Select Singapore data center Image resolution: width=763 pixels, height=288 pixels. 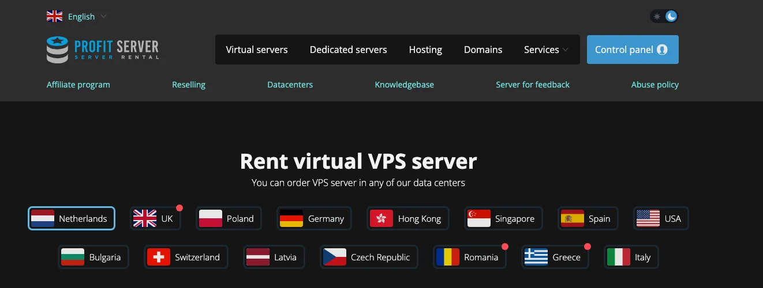pos(503,218)
